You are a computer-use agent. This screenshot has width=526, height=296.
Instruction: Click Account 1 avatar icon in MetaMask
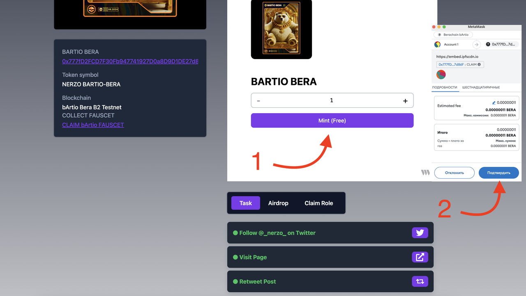438,44
